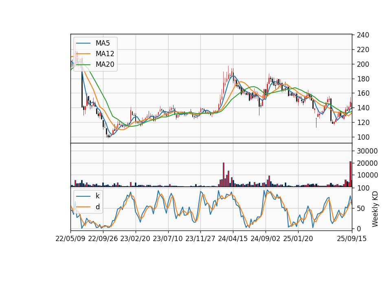Click the 25/01/20 date label

pos(298,239)
